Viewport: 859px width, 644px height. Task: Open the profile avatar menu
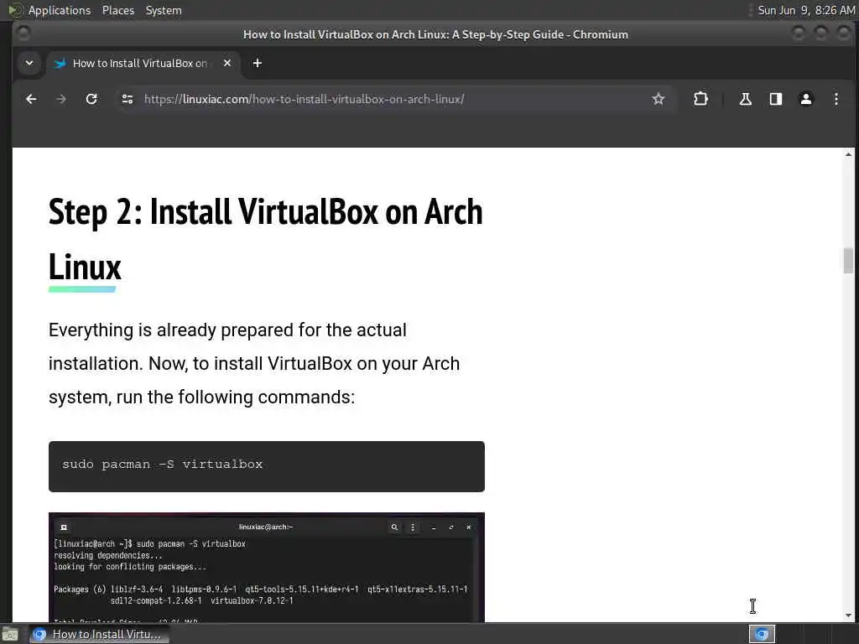tap(806, 99)
